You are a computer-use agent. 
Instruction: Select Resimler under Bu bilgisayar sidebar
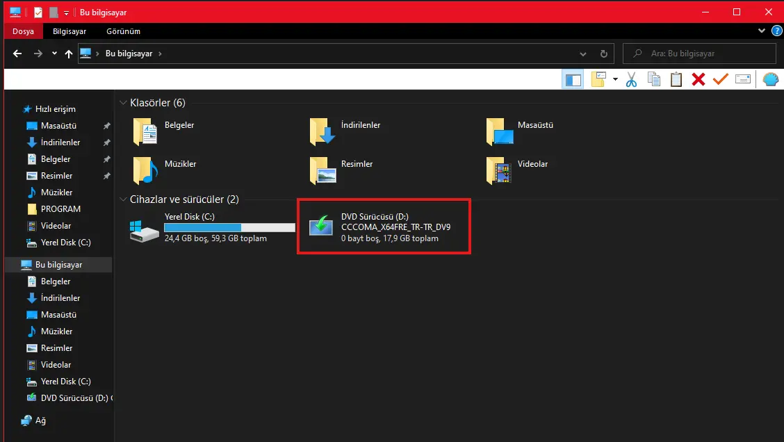point(56,348)
